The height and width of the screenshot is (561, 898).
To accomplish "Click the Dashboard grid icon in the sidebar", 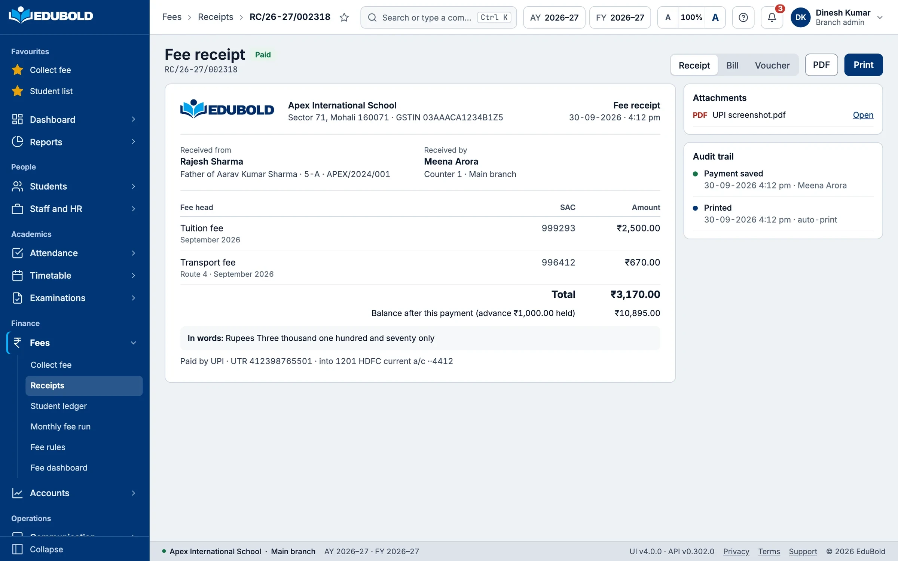I will pos(17,119).
